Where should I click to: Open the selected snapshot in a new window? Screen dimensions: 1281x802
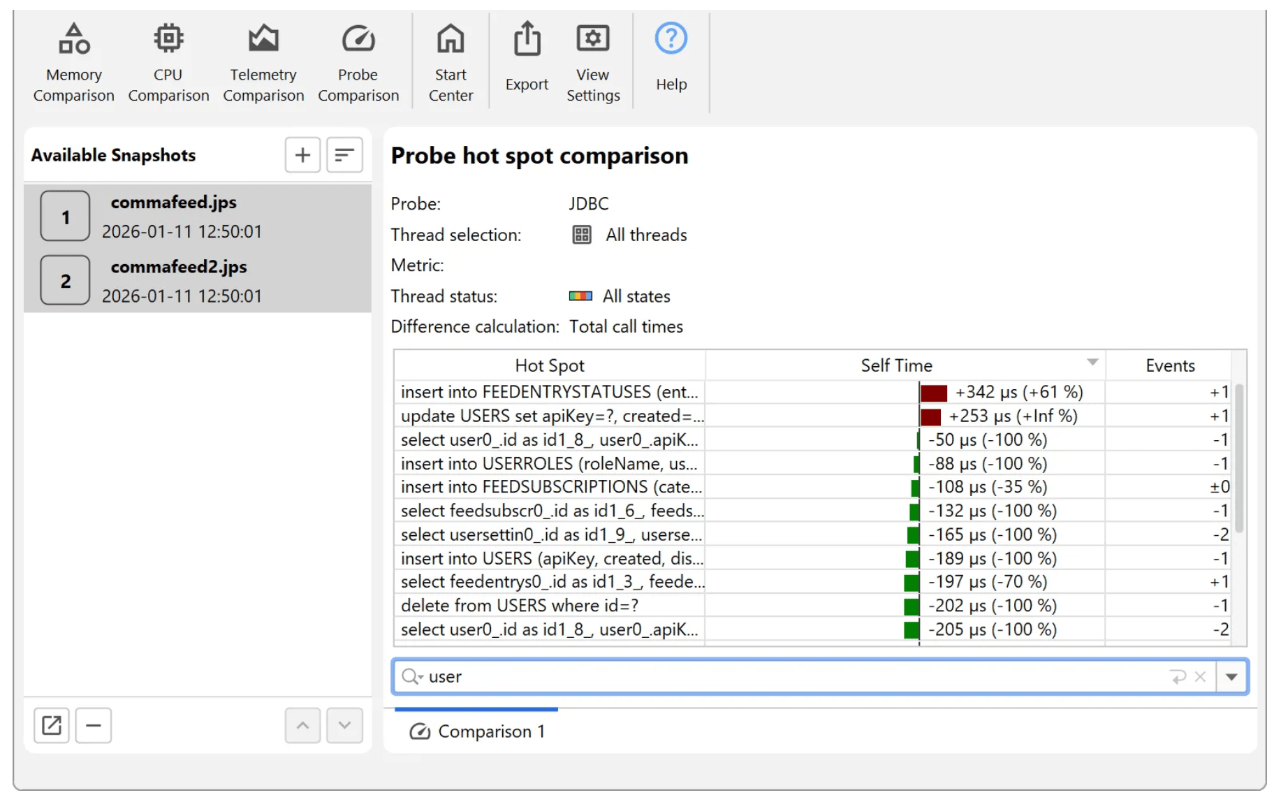tap(52, 725)
